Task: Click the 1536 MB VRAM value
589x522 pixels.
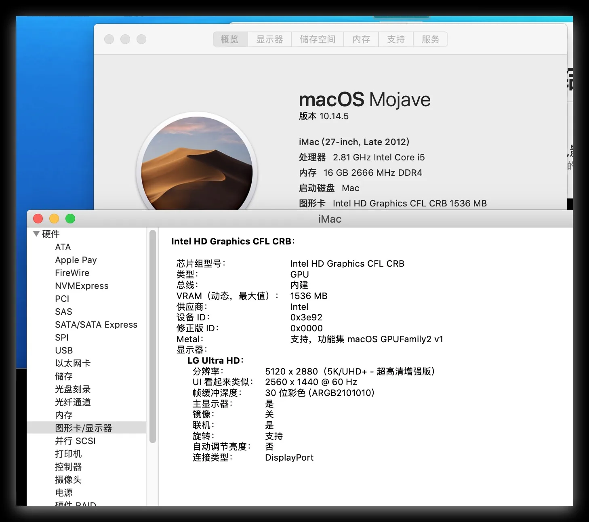Action: point(309,296)
